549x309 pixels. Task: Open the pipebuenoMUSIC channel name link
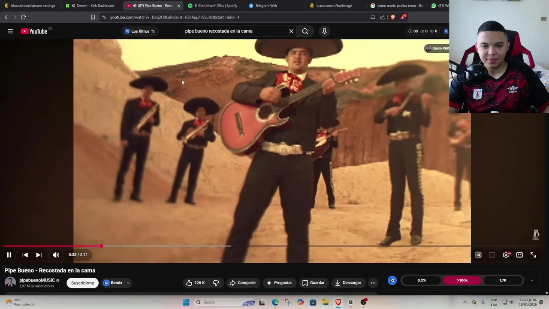click(x=37, y=280)
